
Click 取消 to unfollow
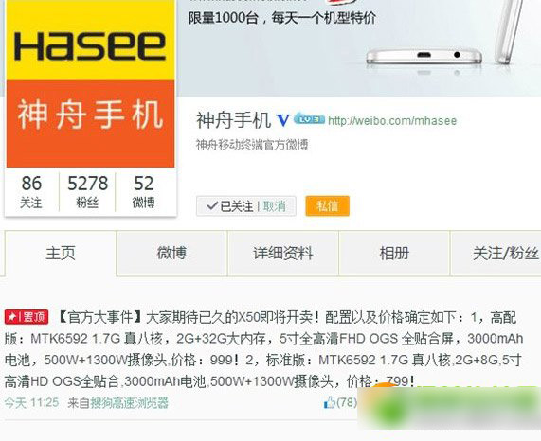pos(275,206)
